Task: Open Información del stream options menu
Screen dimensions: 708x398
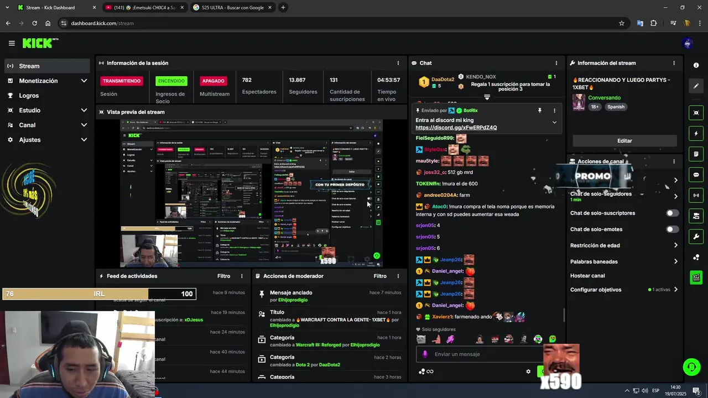Action: 674,63
